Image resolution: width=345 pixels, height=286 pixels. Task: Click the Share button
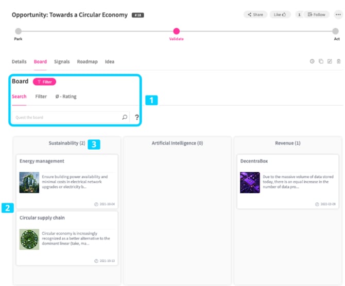tap(255, 14)
